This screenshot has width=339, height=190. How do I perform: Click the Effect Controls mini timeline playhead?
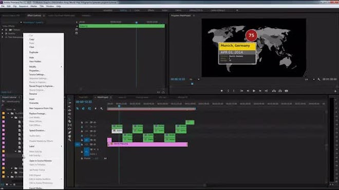pyautogui.click(x=137, y=23)
